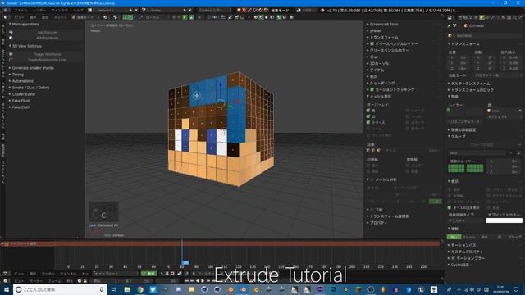Toggle the シャープ overlay checkbox
The width and height of the screenshot is (525, 295).
[408, 111]
